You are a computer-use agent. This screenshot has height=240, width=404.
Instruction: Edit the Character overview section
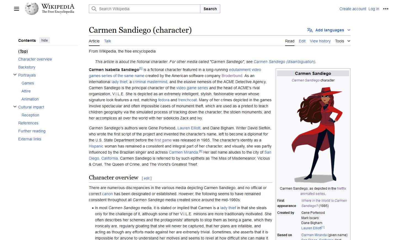coord(147,178)
